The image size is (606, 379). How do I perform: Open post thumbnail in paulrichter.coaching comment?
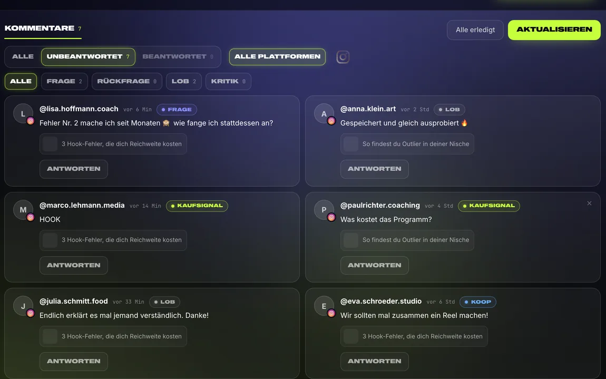350,240
